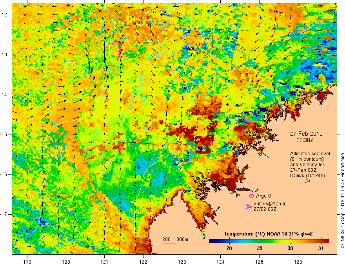Viewport: 345px width, 266px height.
Task: Click the 'drifters@12h to' legend label
Action: click(270, 204)
